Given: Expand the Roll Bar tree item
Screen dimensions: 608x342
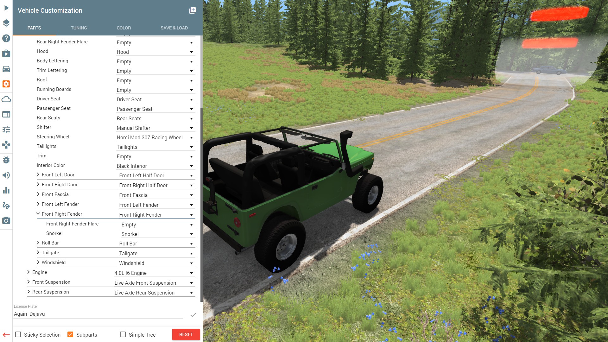Looking at the screenshot, I should [38, 243].
